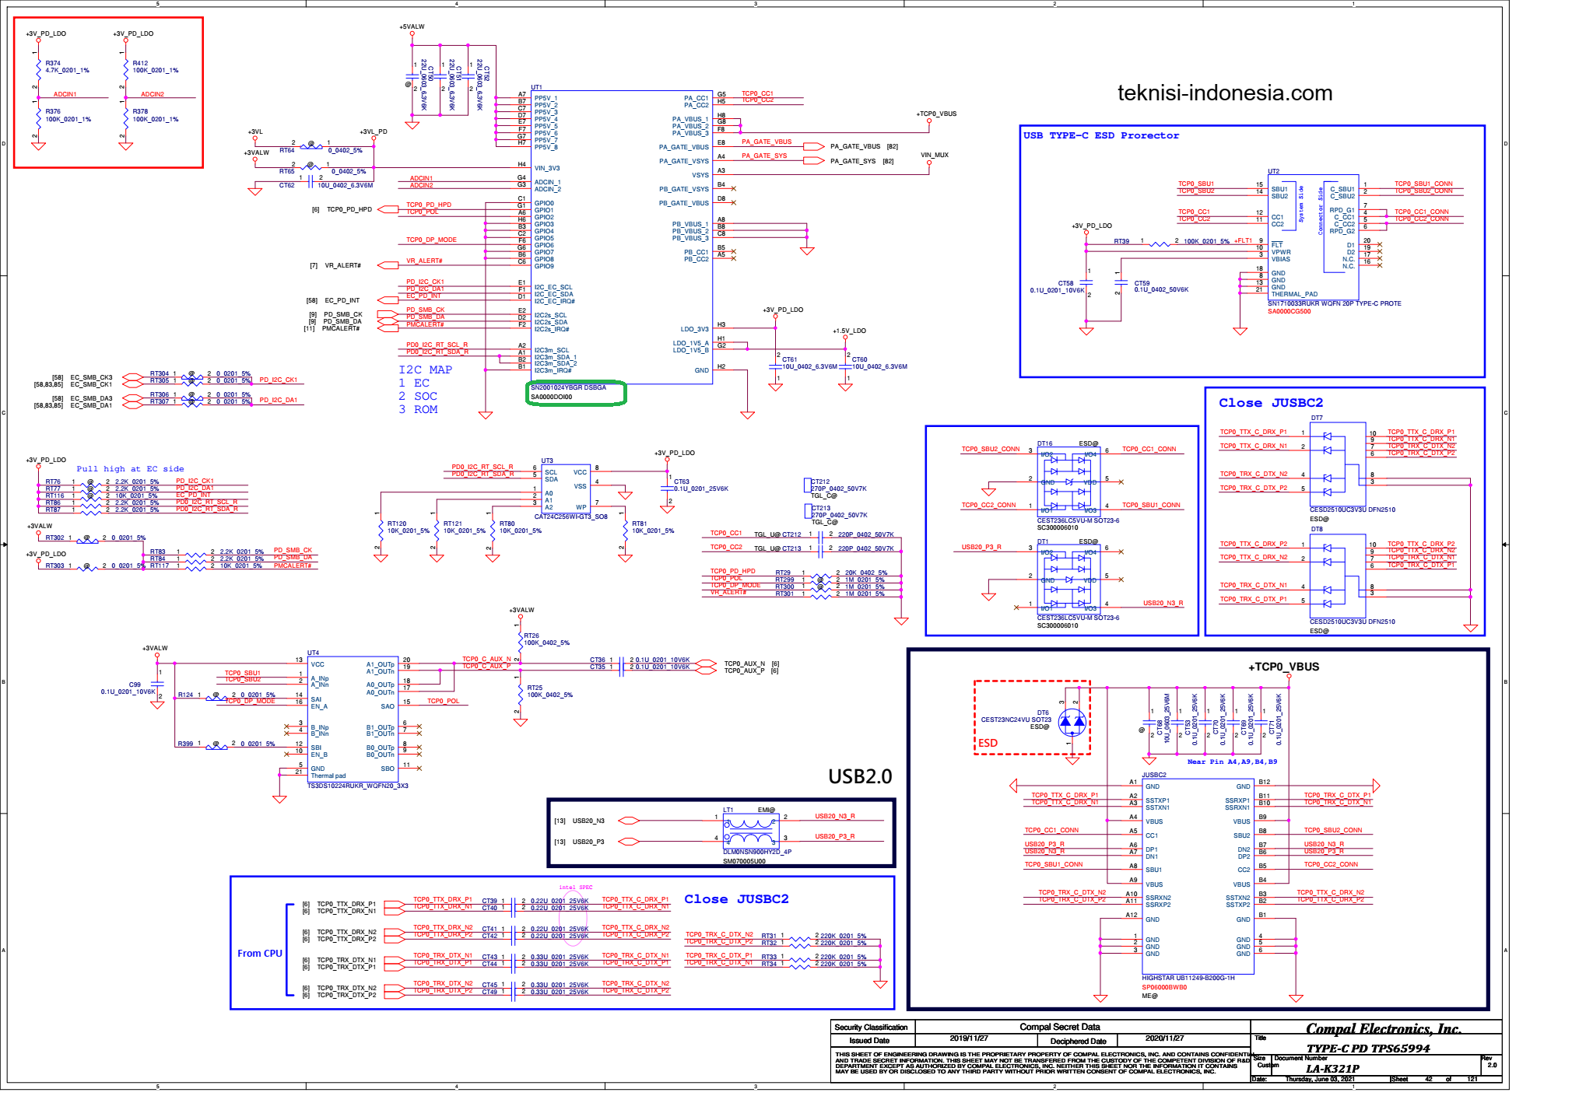Select DLM0NSN900HY2D_4P part name
This screenshot has width=1572, height=1110.
[x=756, y=852]
